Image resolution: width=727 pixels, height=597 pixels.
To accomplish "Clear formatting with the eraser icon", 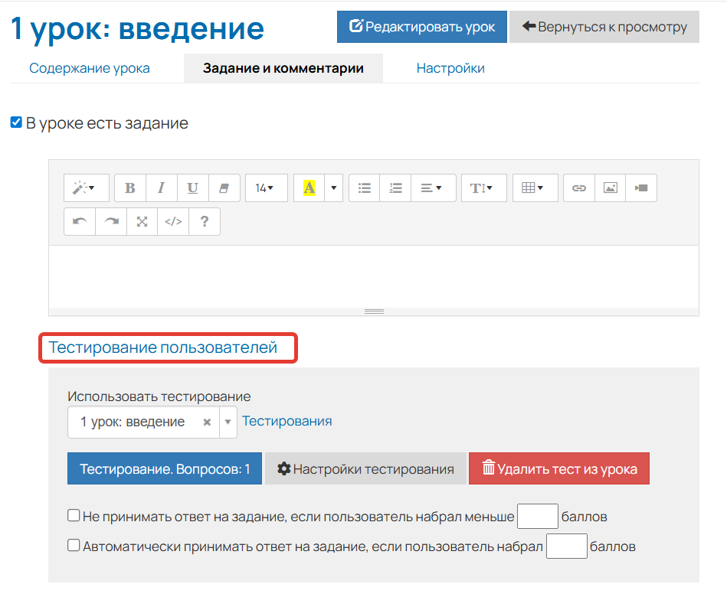I will (224, 188).
